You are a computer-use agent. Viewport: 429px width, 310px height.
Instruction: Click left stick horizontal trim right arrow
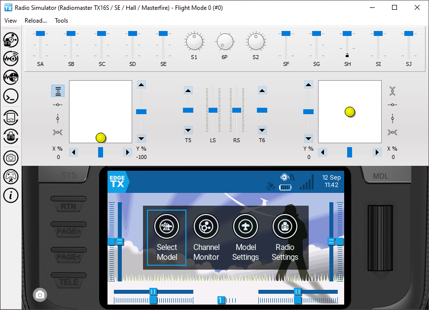(x=127, y=152)
